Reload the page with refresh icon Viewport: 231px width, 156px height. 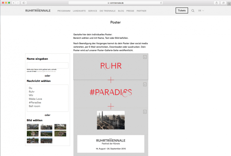click(161, 3)
